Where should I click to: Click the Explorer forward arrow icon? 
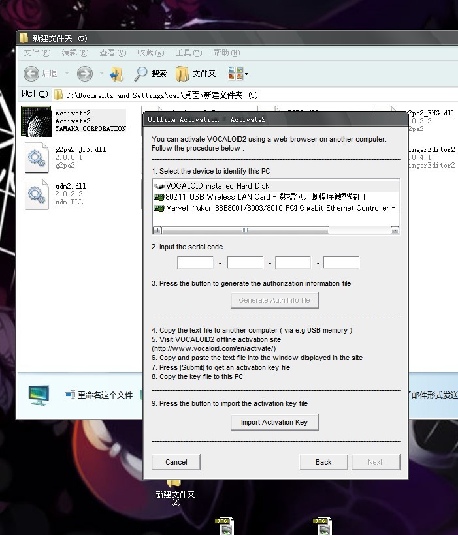tap(84, 74)
